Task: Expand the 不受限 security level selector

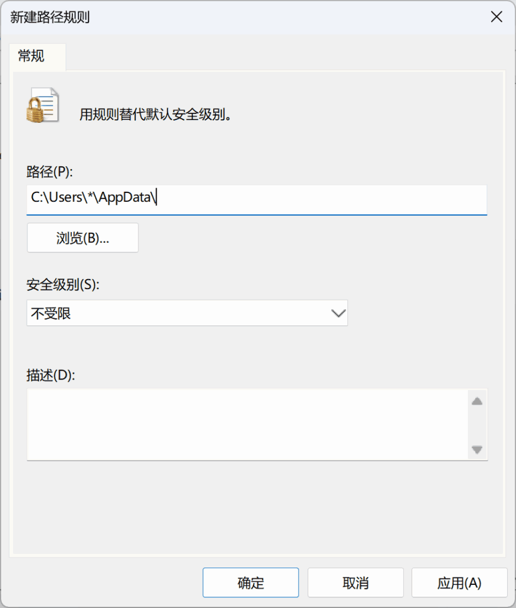Action: point(187,313)
